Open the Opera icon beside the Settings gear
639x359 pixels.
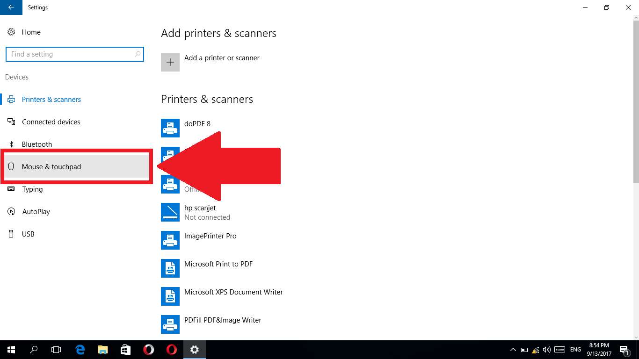tap(172, 350)
